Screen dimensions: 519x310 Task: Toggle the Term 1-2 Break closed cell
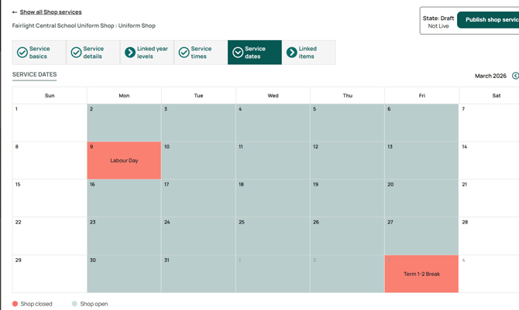pyautogui.click(x=421, y=274)
